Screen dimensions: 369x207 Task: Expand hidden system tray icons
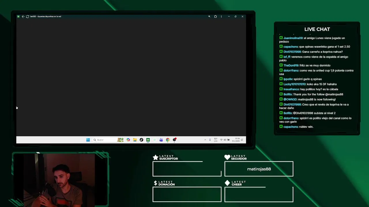tap(205, 140)
